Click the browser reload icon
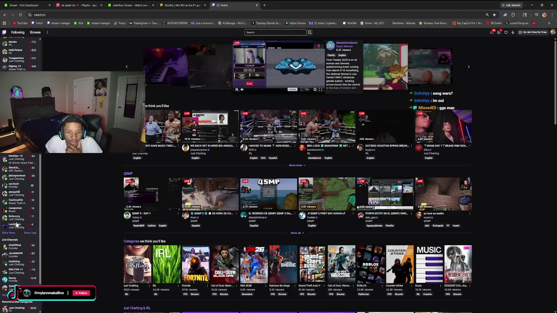Screen dimensions: 557x313 click(x=20, y=15)
